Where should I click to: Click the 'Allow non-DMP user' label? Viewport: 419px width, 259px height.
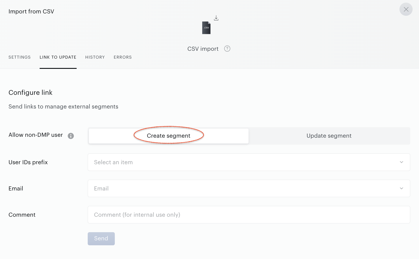point(36,135)
